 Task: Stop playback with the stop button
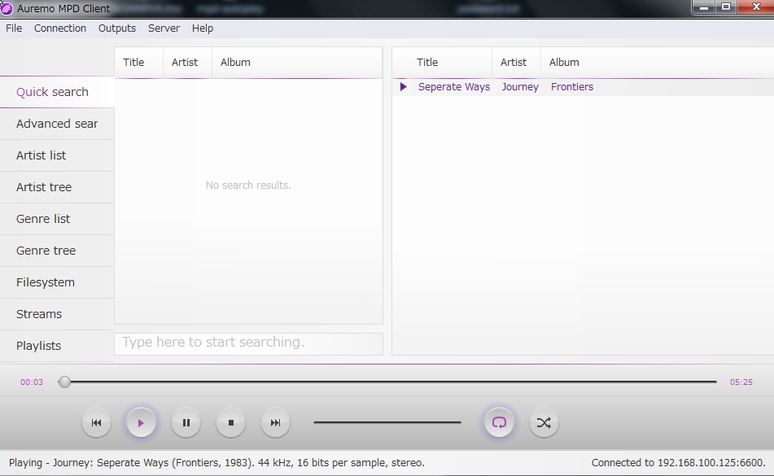(x=230, y=423)
